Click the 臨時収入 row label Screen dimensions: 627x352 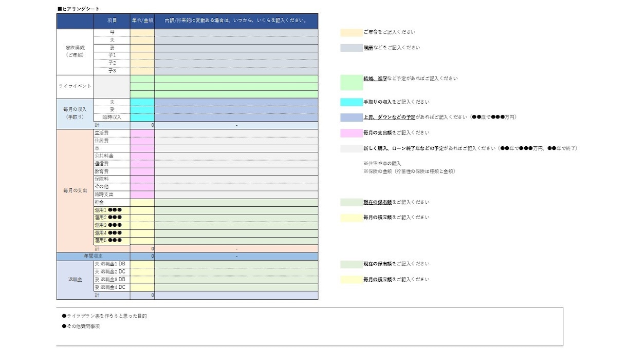tap(112, 118)
